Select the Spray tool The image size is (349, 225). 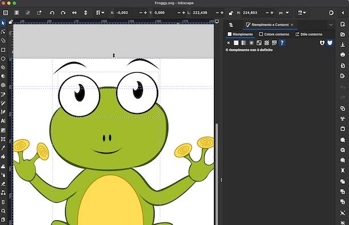pos(3,175)
